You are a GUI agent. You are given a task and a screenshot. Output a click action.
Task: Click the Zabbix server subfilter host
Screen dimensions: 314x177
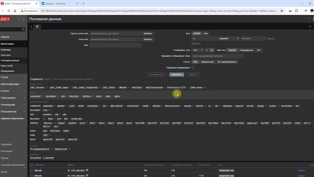[x=196, y=88]
